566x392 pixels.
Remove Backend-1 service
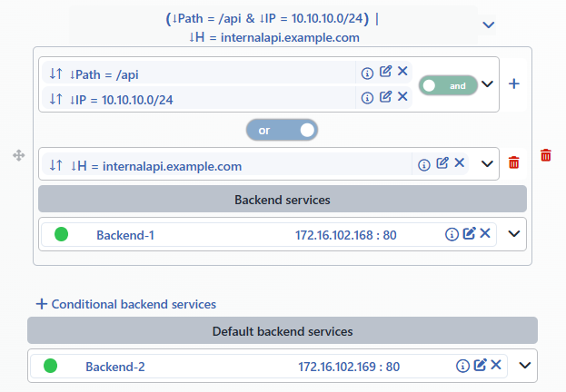point(485,233)
